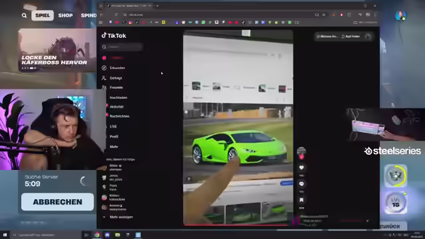Screen dimensions: 425x239
Task: Open the Mehr menu in TikTok
Action: click(114, 147)
